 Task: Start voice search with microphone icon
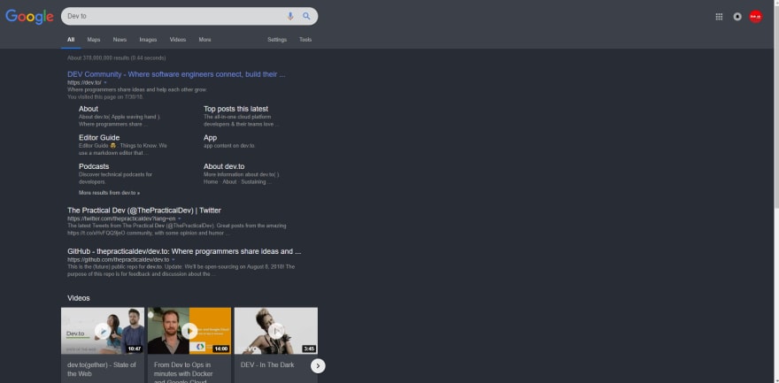point(290,17)
